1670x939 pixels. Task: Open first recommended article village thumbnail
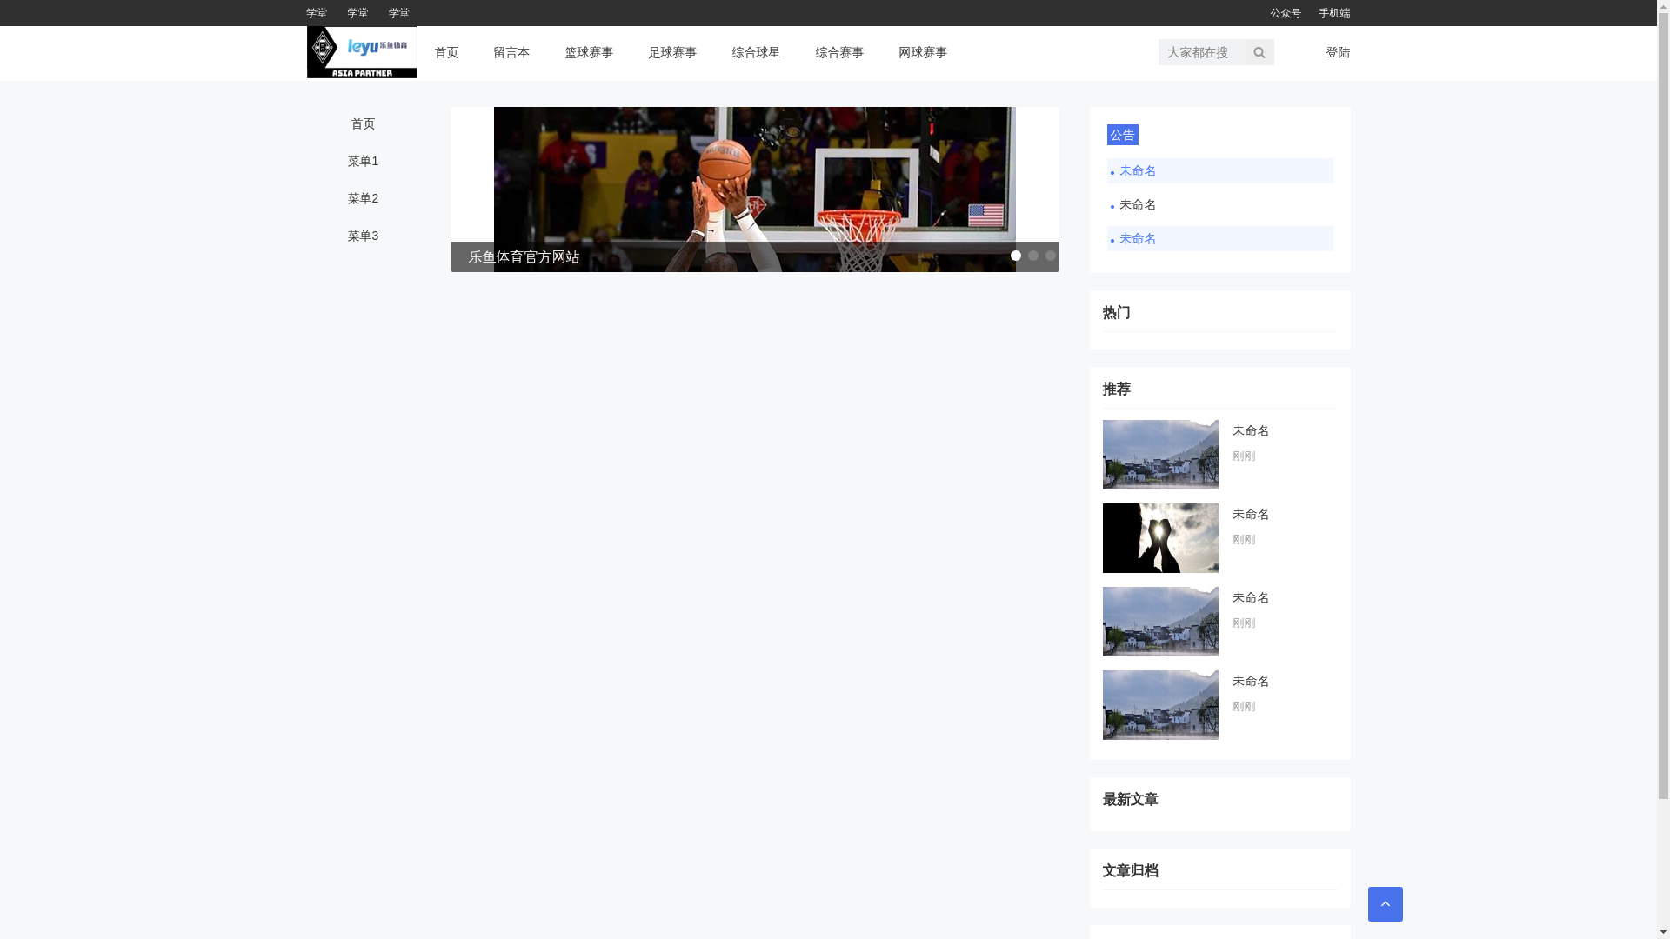point(1160,455)
